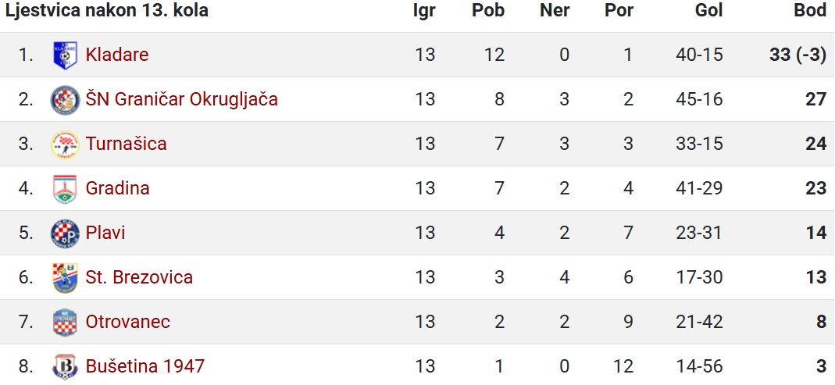Click the St. Brezovica club crest

(x=65, y=277)
